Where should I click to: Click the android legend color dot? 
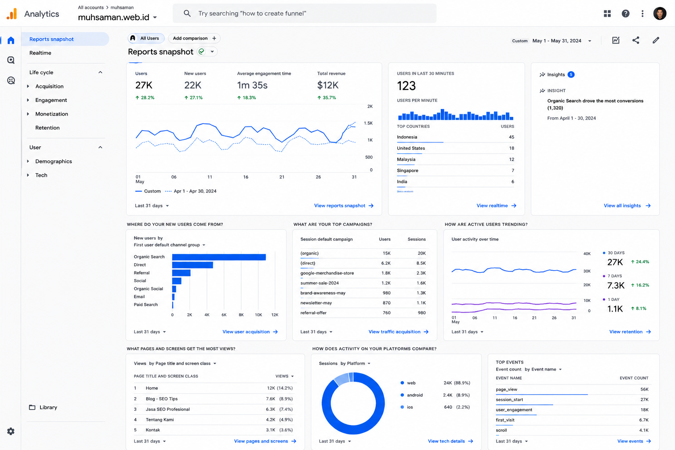click(x=402, y=395)
